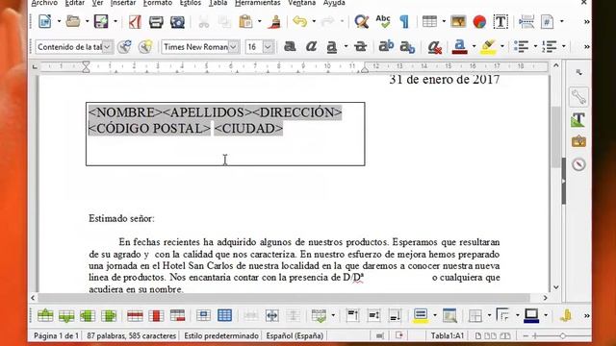Expand the highlighting color dropdown arrow
The height and width of the screenshot is (346, 616).
pos(502,47)
